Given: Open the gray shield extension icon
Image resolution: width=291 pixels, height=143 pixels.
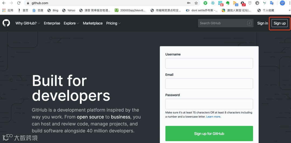Looking at the screenshot, I should [x=250, y=3].
